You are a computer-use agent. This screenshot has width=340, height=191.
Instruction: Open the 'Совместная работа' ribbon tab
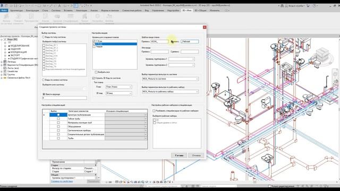click(132, 11)
